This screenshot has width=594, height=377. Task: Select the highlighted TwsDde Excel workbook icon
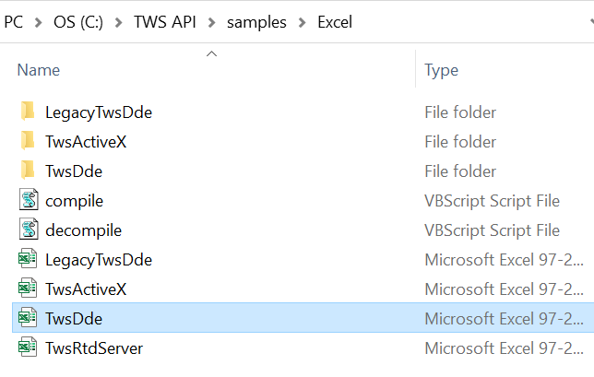28,318
